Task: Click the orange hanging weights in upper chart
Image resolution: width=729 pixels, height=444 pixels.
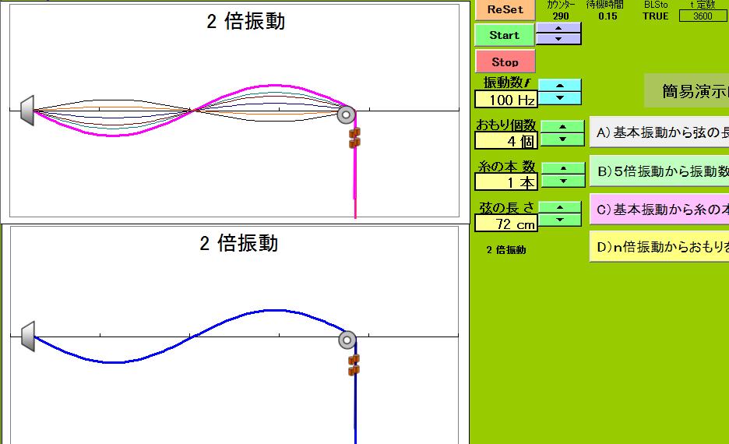Action: 354,138
